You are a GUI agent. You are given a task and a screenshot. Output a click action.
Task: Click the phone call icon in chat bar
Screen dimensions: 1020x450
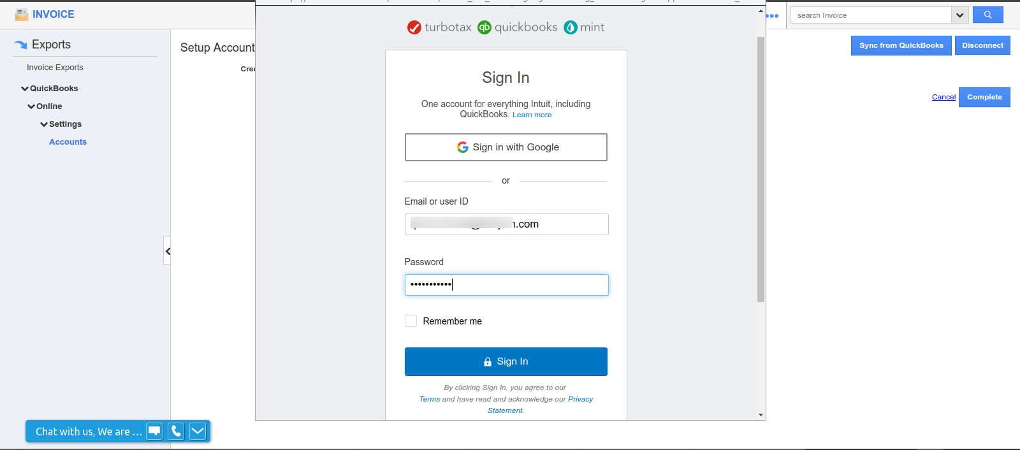tap(176, 432)
